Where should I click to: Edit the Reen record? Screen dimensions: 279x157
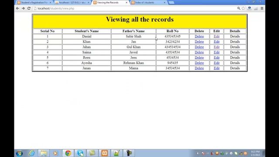(x=217, y=58)
